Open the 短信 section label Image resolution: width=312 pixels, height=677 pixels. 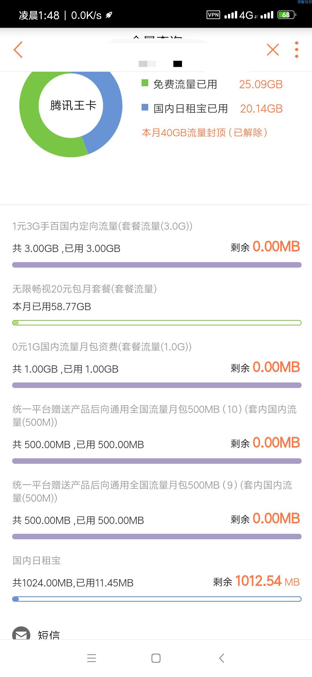click(x=49, y=635)
